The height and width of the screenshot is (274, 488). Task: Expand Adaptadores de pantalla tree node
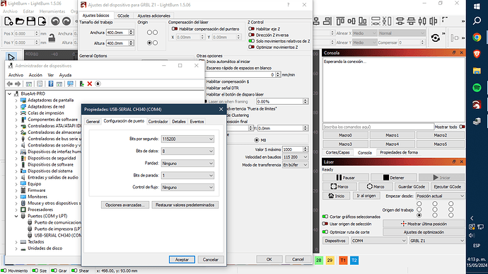[x=16, y=101]
